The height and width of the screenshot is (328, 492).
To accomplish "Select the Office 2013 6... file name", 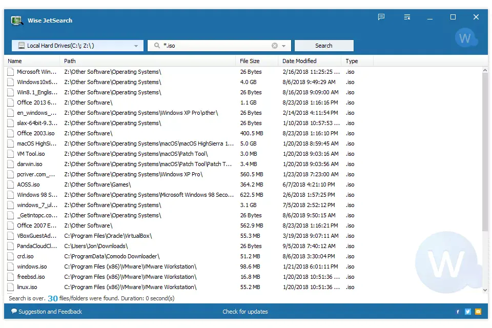I will pos(37,102).
